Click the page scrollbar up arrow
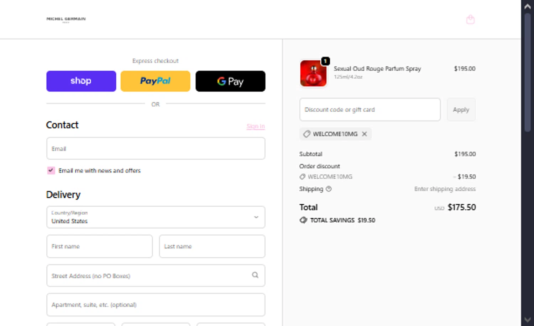Screen dimensions: 534x326 [x=528, y=6]
